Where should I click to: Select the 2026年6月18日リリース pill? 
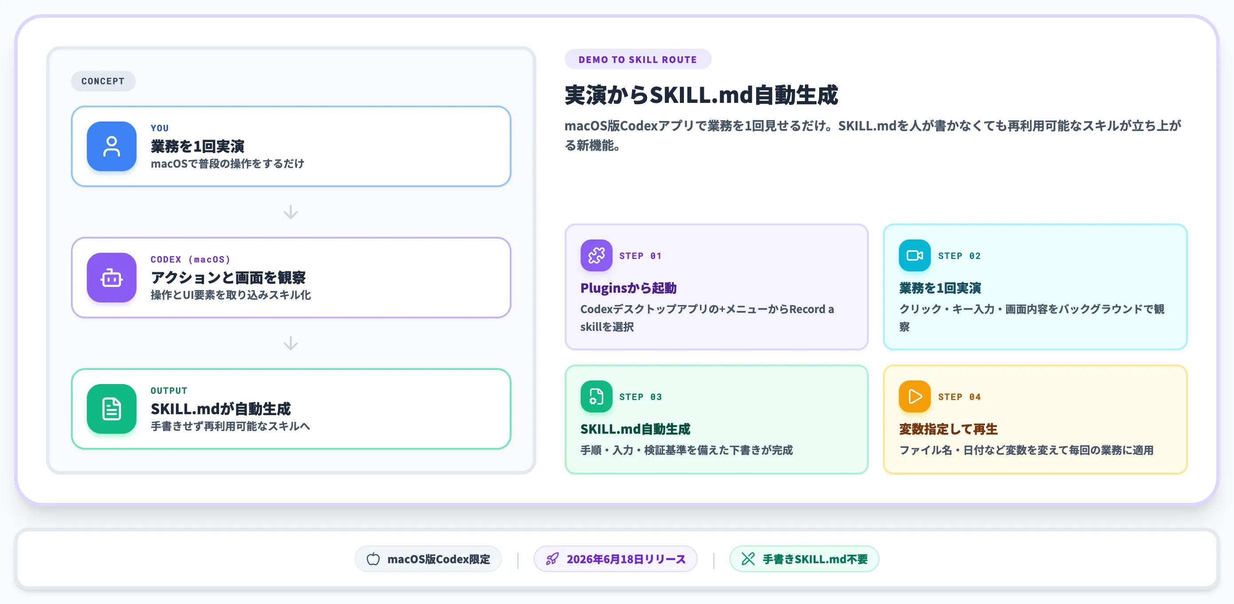[x=616, y=559]
